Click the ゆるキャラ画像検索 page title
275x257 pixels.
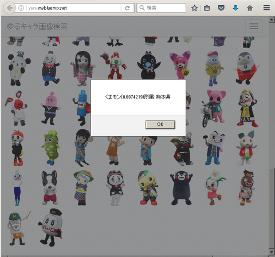point(37,26)
